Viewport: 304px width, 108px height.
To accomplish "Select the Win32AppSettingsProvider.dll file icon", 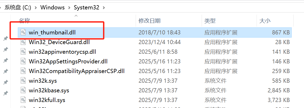I will coord(23,61).
